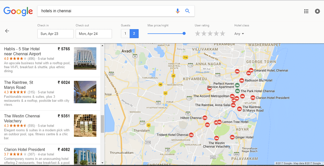
Task: Select the Raintree, Anna Salai map pin
Action: point(233,105)
